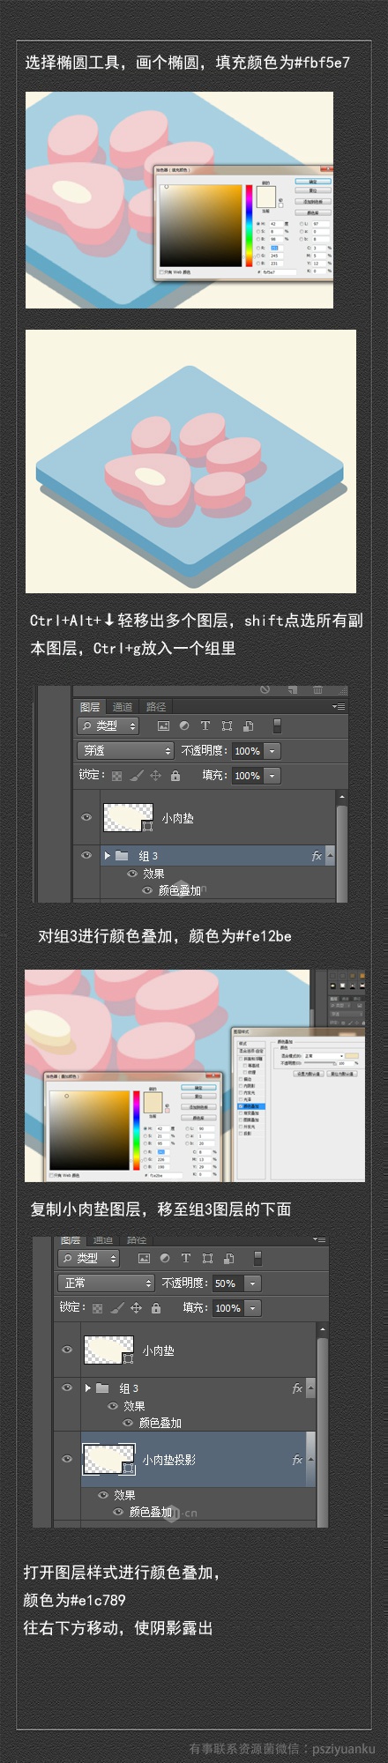The image size is (388, 1763).
Task: Click fx icon on 组 3 in 正常 panel
Action: tap(297, 1388)
